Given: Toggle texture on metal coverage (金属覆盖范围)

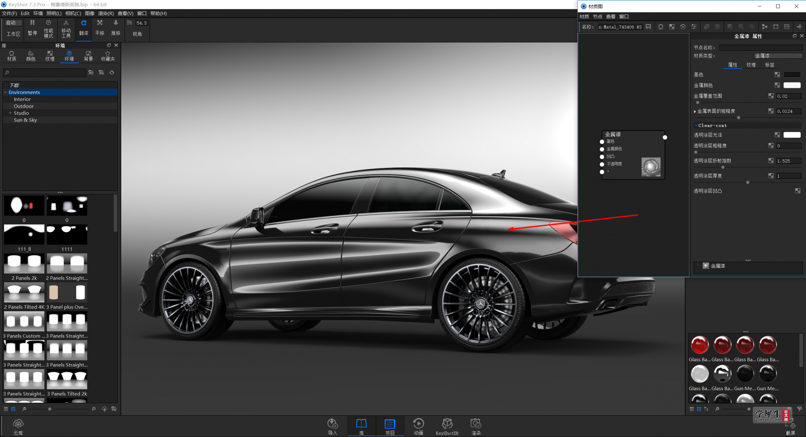Looking at the screenshot, I should [771, 96].
